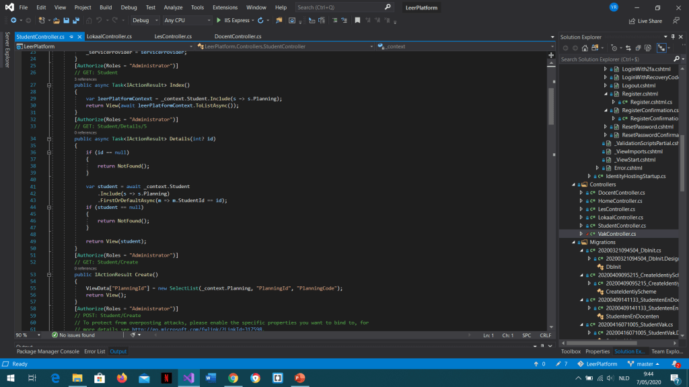Viewport: 689px width, 387px height.
Task: Open the Netflix app in the taskbar
Action: tap(166, 378)
